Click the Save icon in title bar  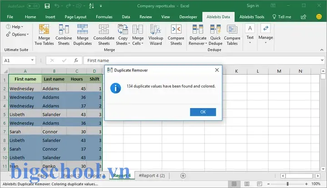47,6
